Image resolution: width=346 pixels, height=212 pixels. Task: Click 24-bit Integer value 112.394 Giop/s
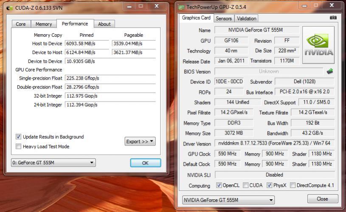coord(110,105)
